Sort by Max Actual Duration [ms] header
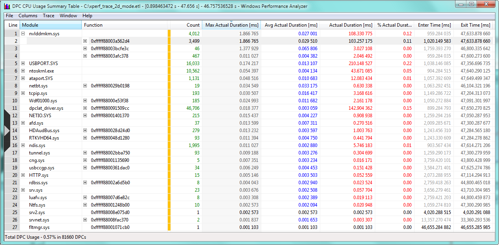 (231, 25)
